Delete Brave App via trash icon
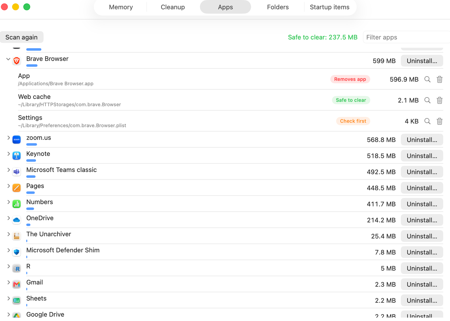Screen dimensions: 450x321 [x=439, y=79]
